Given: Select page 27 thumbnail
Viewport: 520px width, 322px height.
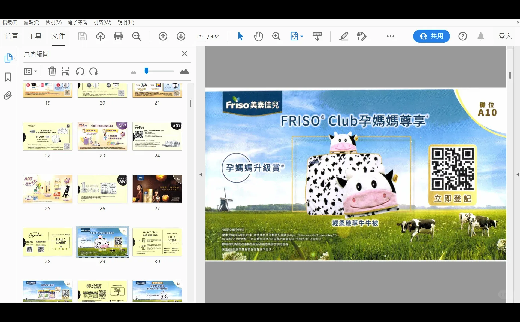Looking at the screenshot, I should (x=157, y=189).
